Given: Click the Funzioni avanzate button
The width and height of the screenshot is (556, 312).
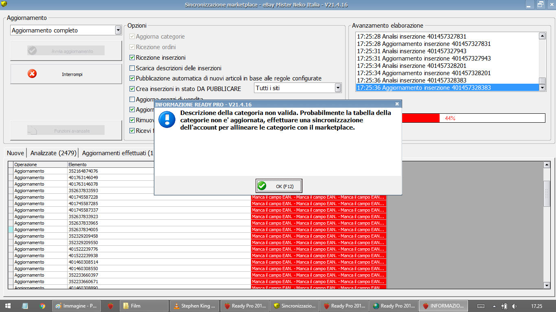Looking at the screenshot, I should pos(66,130).
